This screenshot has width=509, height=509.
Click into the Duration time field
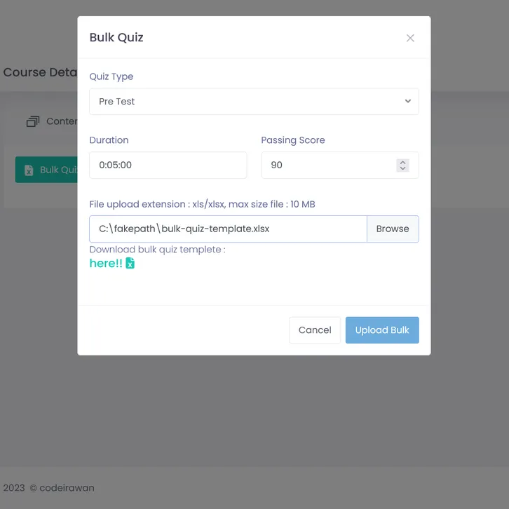pos(168,165)
